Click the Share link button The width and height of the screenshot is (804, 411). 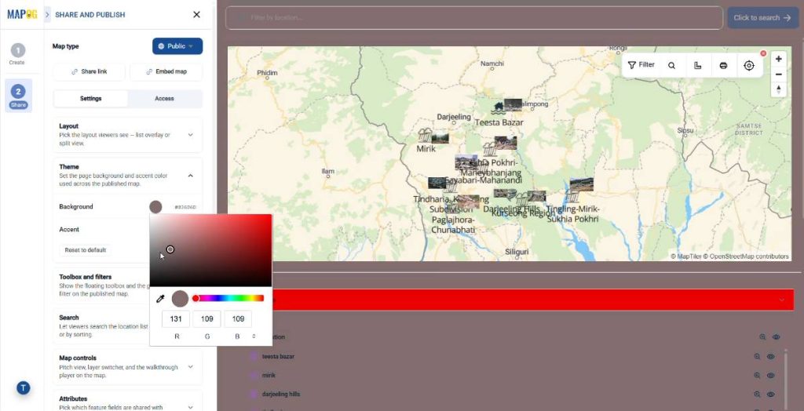(x=90, y=71)
